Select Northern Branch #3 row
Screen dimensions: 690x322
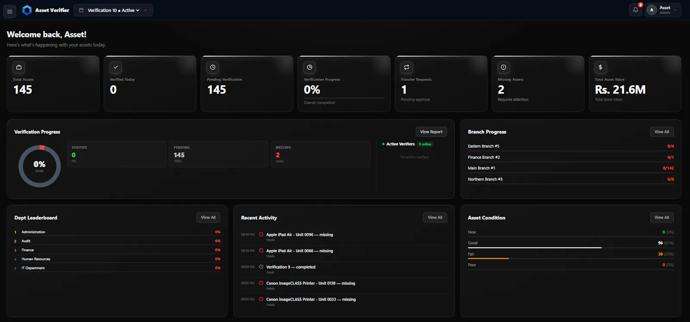[571, 180]
